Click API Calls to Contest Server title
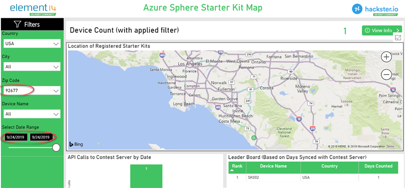Screen dimensions: 405x188 [x=109, y=157]
